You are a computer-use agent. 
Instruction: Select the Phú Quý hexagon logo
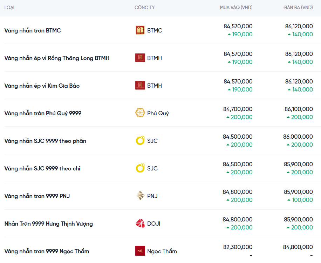(x=140, y=113)
